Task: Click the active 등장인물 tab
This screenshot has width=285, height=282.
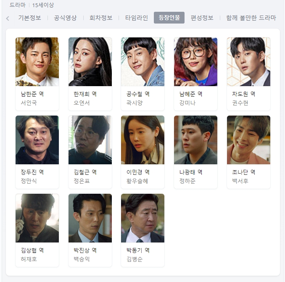Action: (x=169, y=18)
